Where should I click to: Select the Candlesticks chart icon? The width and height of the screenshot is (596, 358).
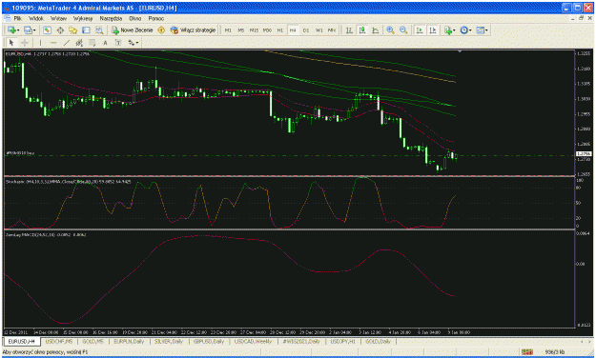[x=362, y=30]
